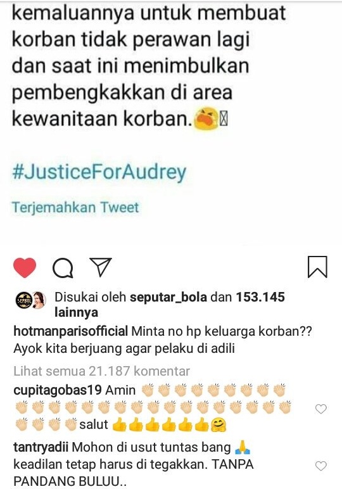The width and height of the screenshot is (342, 489).
Task: Open cupitagobas19 commenter profile
Action: [x=58, y=390]
